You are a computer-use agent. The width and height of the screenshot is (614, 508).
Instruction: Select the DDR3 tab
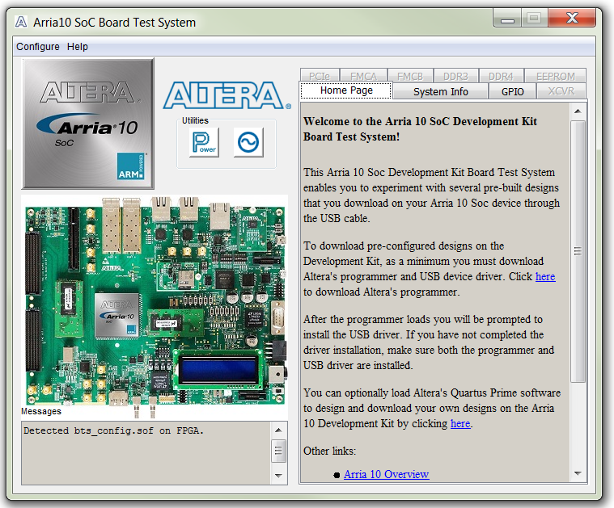pyautogui.click(x=455, y=76)
